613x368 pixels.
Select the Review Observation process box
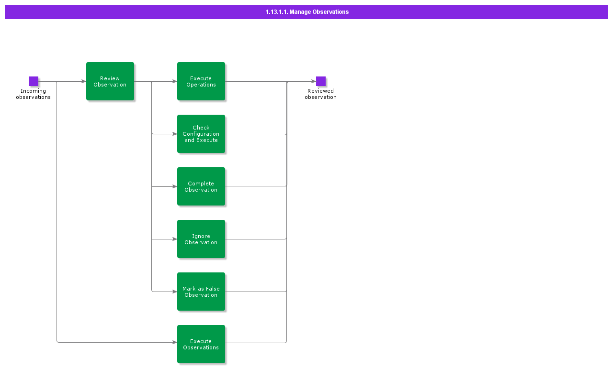click(x=110, y=81)
